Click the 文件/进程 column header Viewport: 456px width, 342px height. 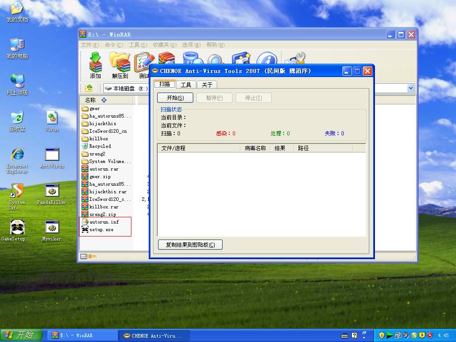click(x=199, y=148)
